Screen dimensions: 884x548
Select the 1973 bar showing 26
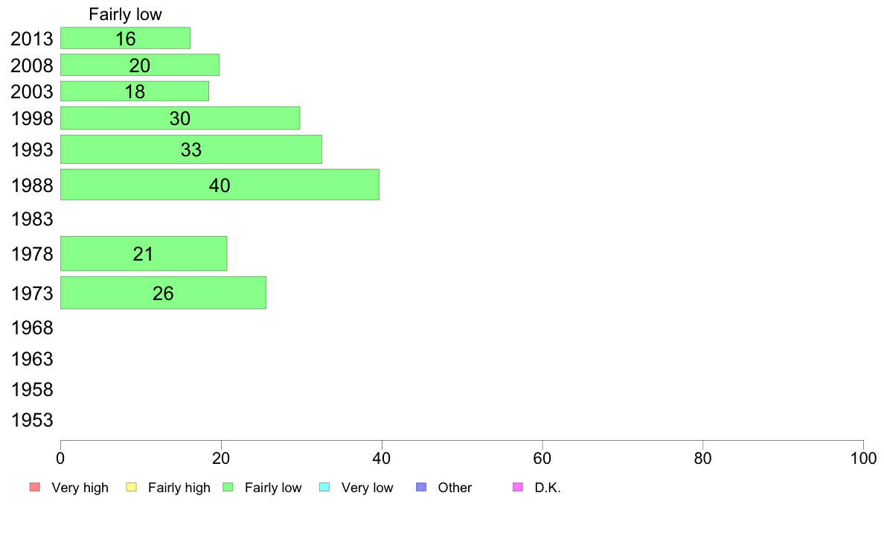[164, 293]
